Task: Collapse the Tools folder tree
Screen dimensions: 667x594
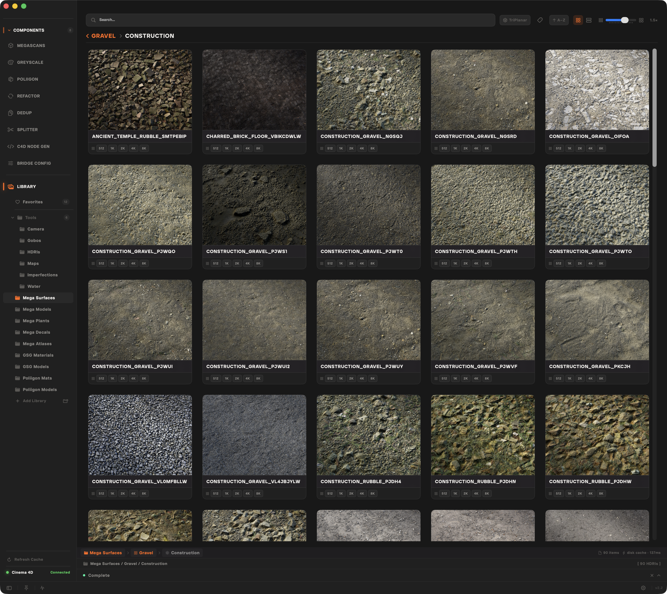Action: (x=13, y=218)
